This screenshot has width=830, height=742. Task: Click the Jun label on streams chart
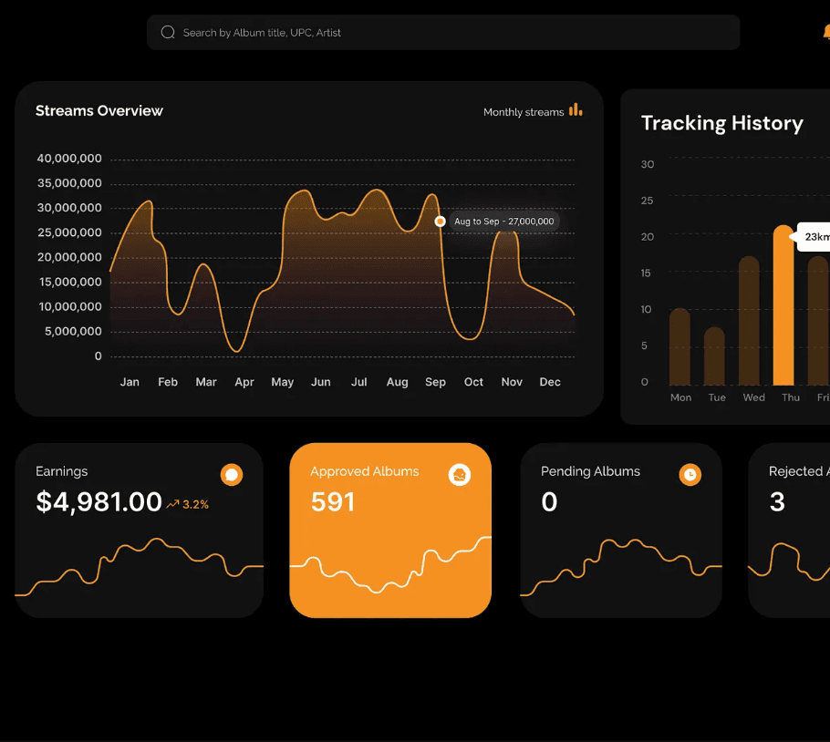[321, 382]
